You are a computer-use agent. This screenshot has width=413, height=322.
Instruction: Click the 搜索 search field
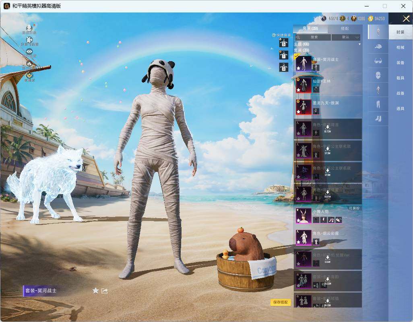click(313, 37)
